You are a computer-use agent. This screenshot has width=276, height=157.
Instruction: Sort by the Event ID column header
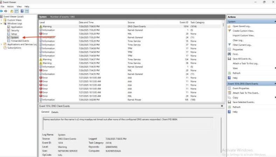tap(184, 22)
